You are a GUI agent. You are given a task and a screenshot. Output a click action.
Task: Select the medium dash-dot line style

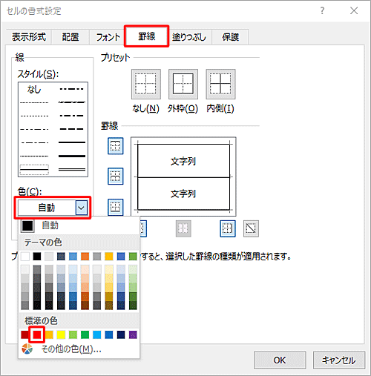coord(72,116)
